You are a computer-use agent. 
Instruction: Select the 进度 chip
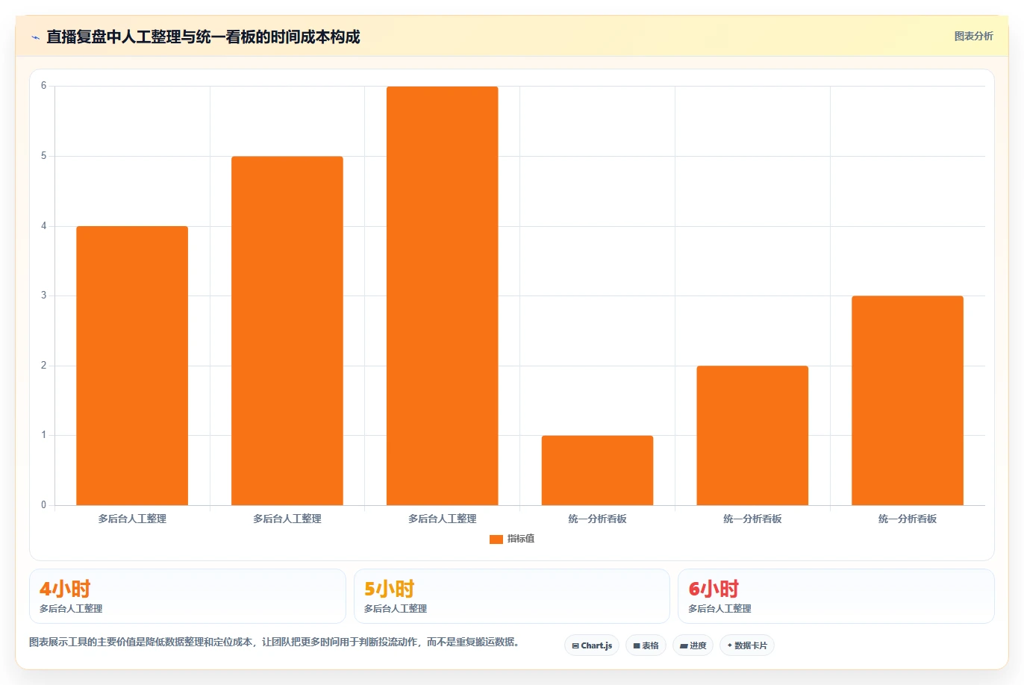pos(693,645)
